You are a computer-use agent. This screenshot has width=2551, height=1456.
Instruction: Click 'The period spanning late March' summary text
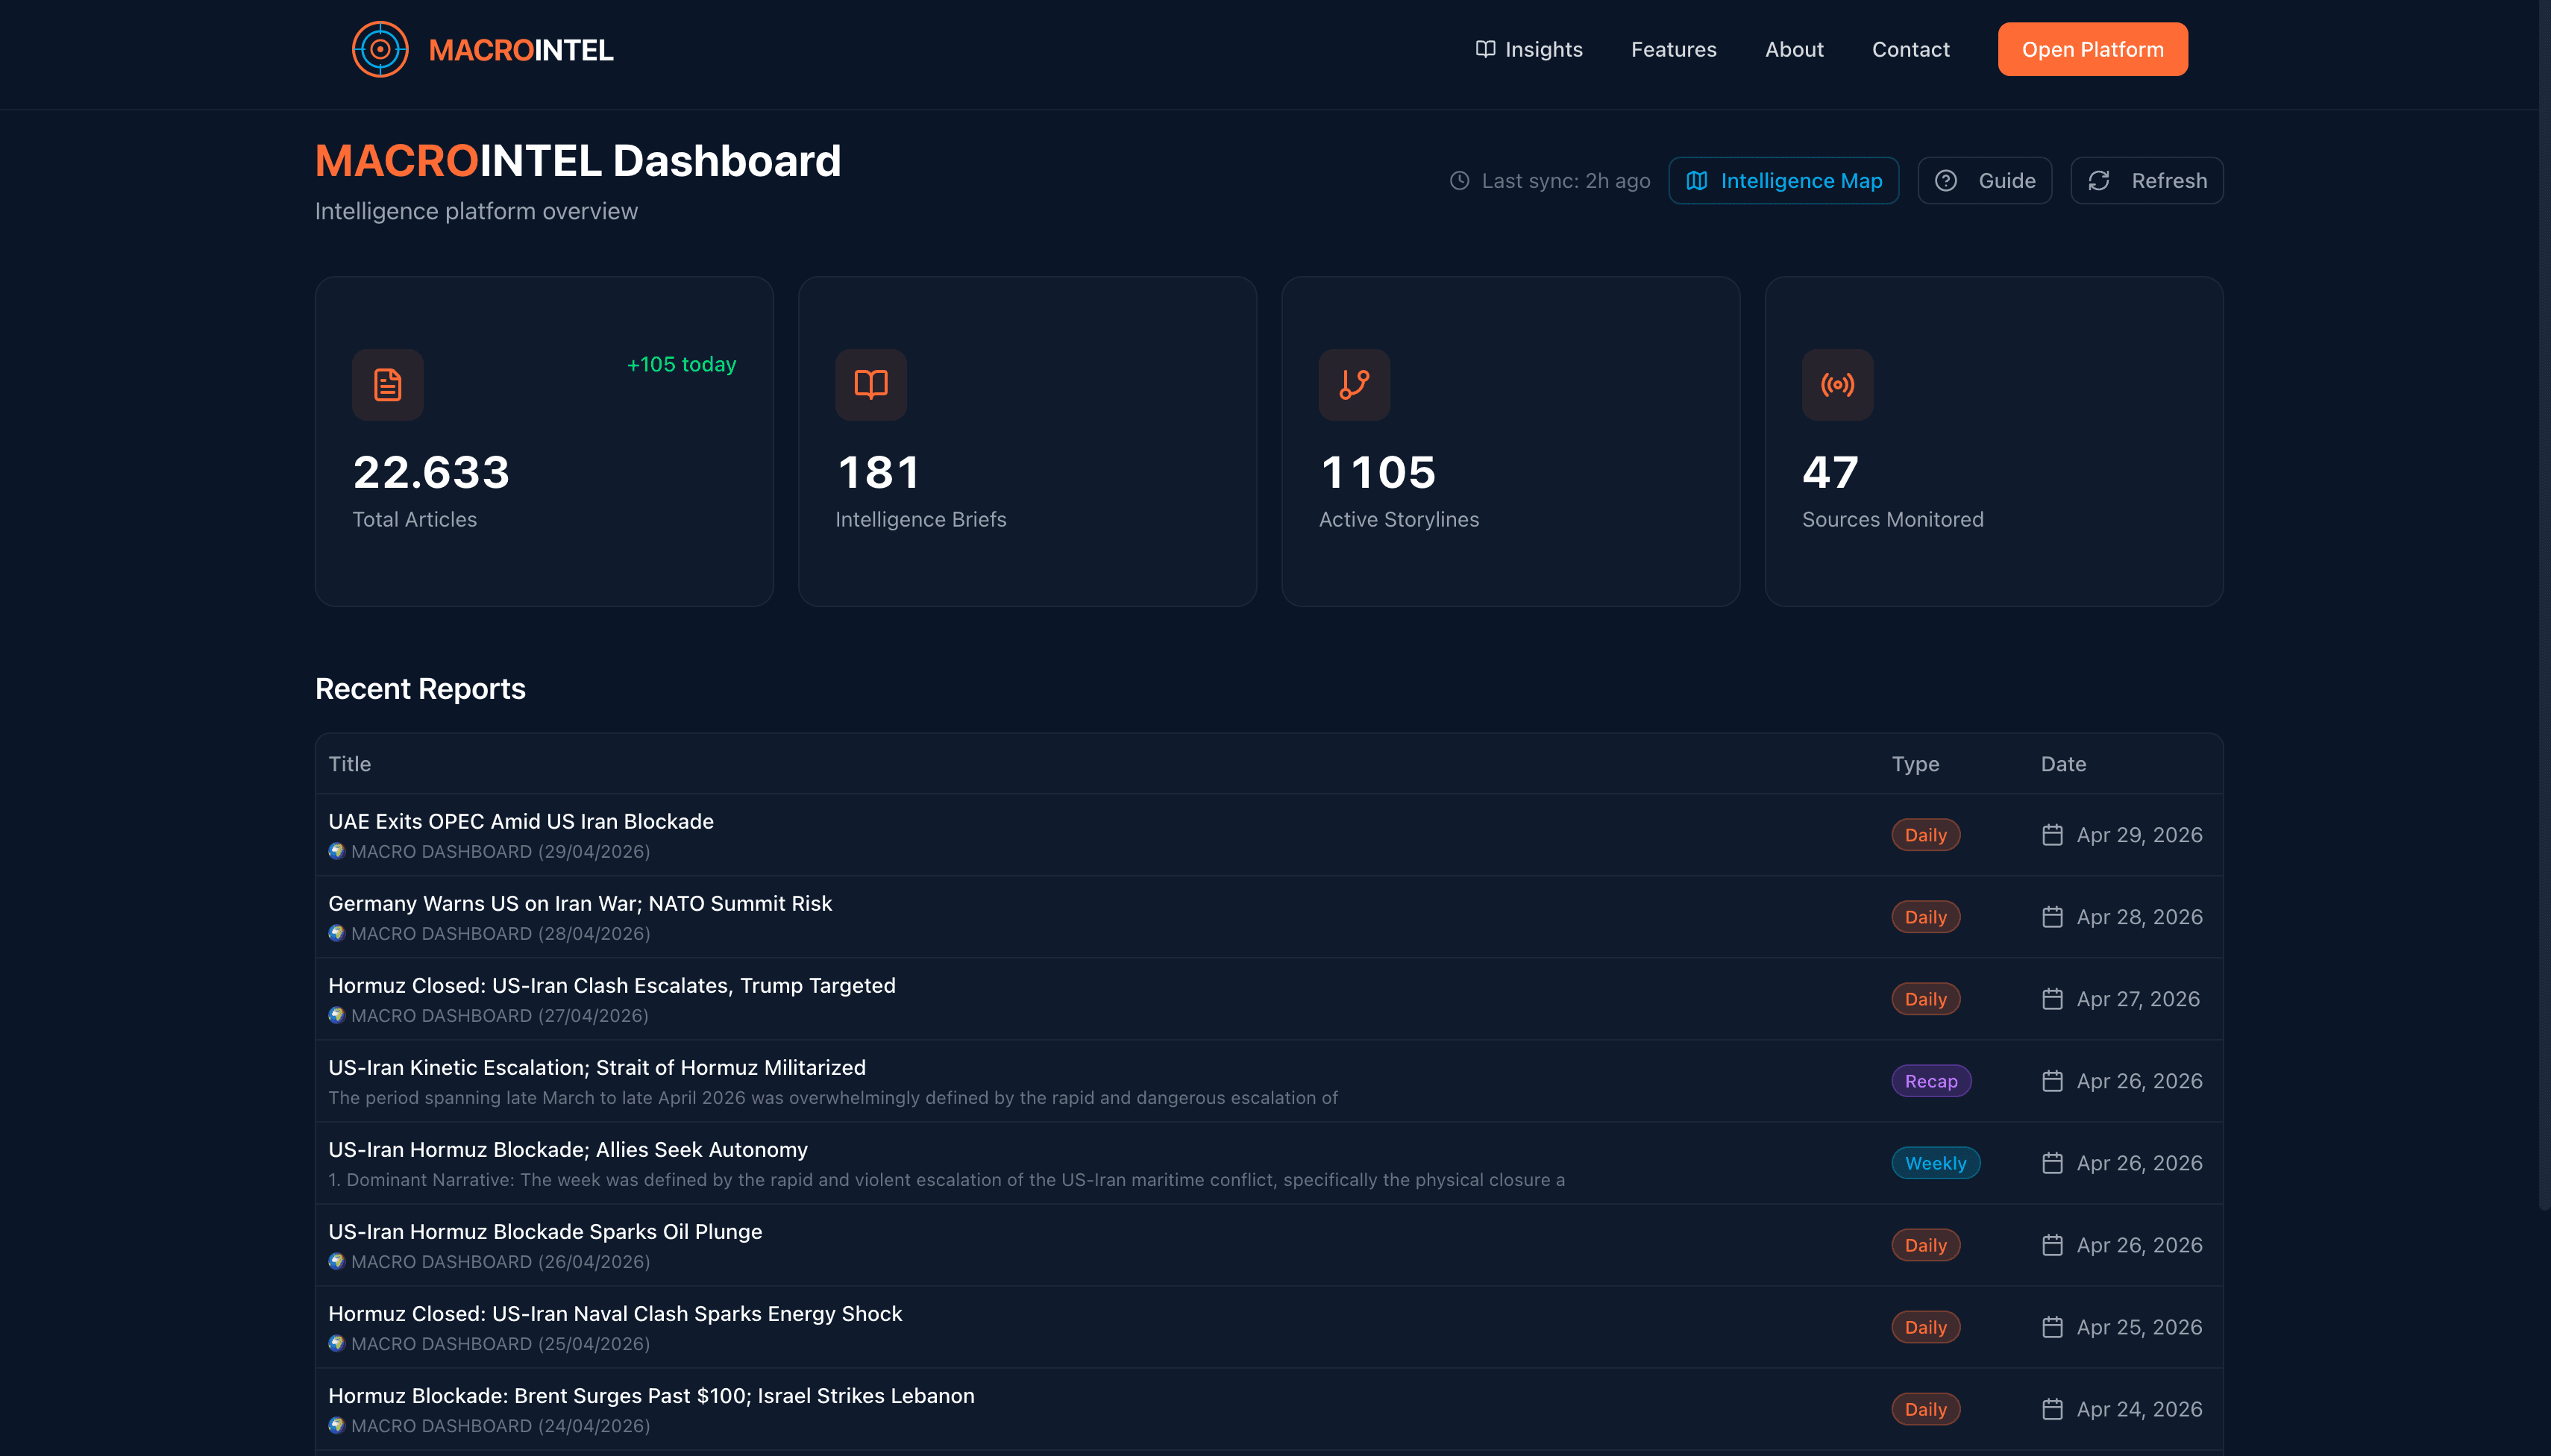coord(832,1097)
